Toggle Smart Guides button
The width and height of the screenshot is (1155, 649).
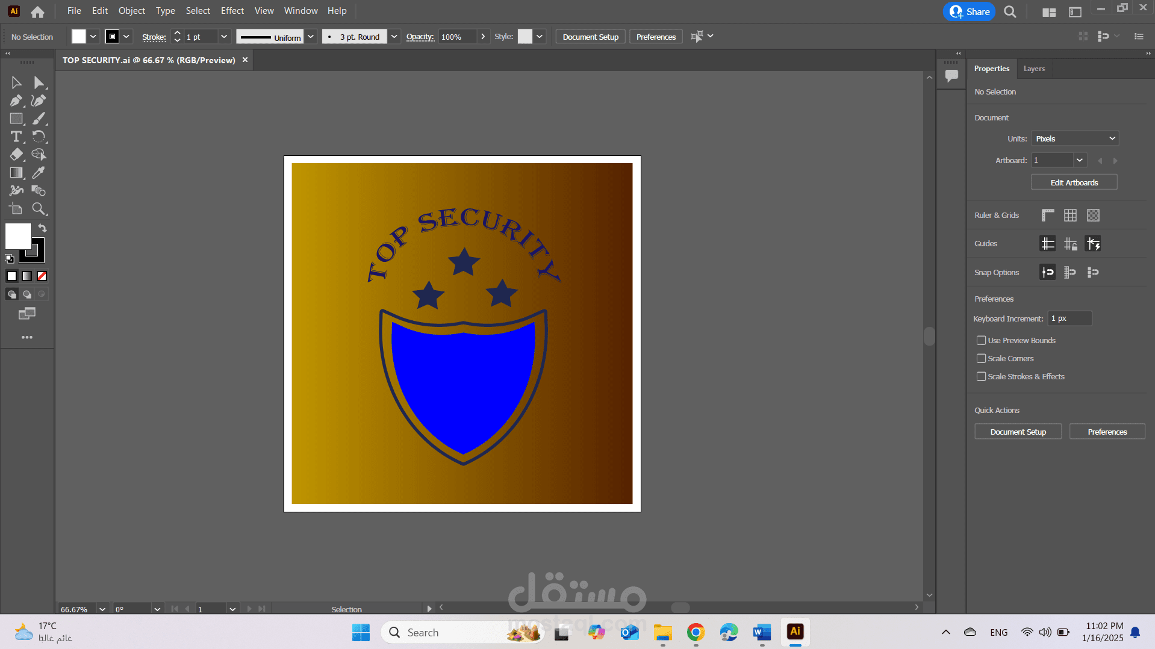point(1093,243)
